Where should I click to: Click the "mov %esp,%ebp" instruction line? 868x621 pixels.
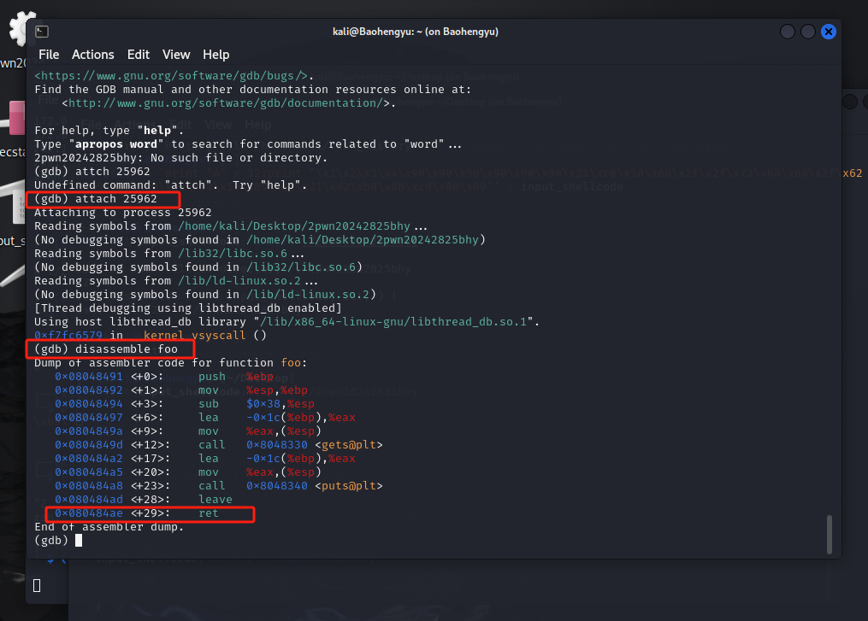pyautogui.click(x=181, y=390)
